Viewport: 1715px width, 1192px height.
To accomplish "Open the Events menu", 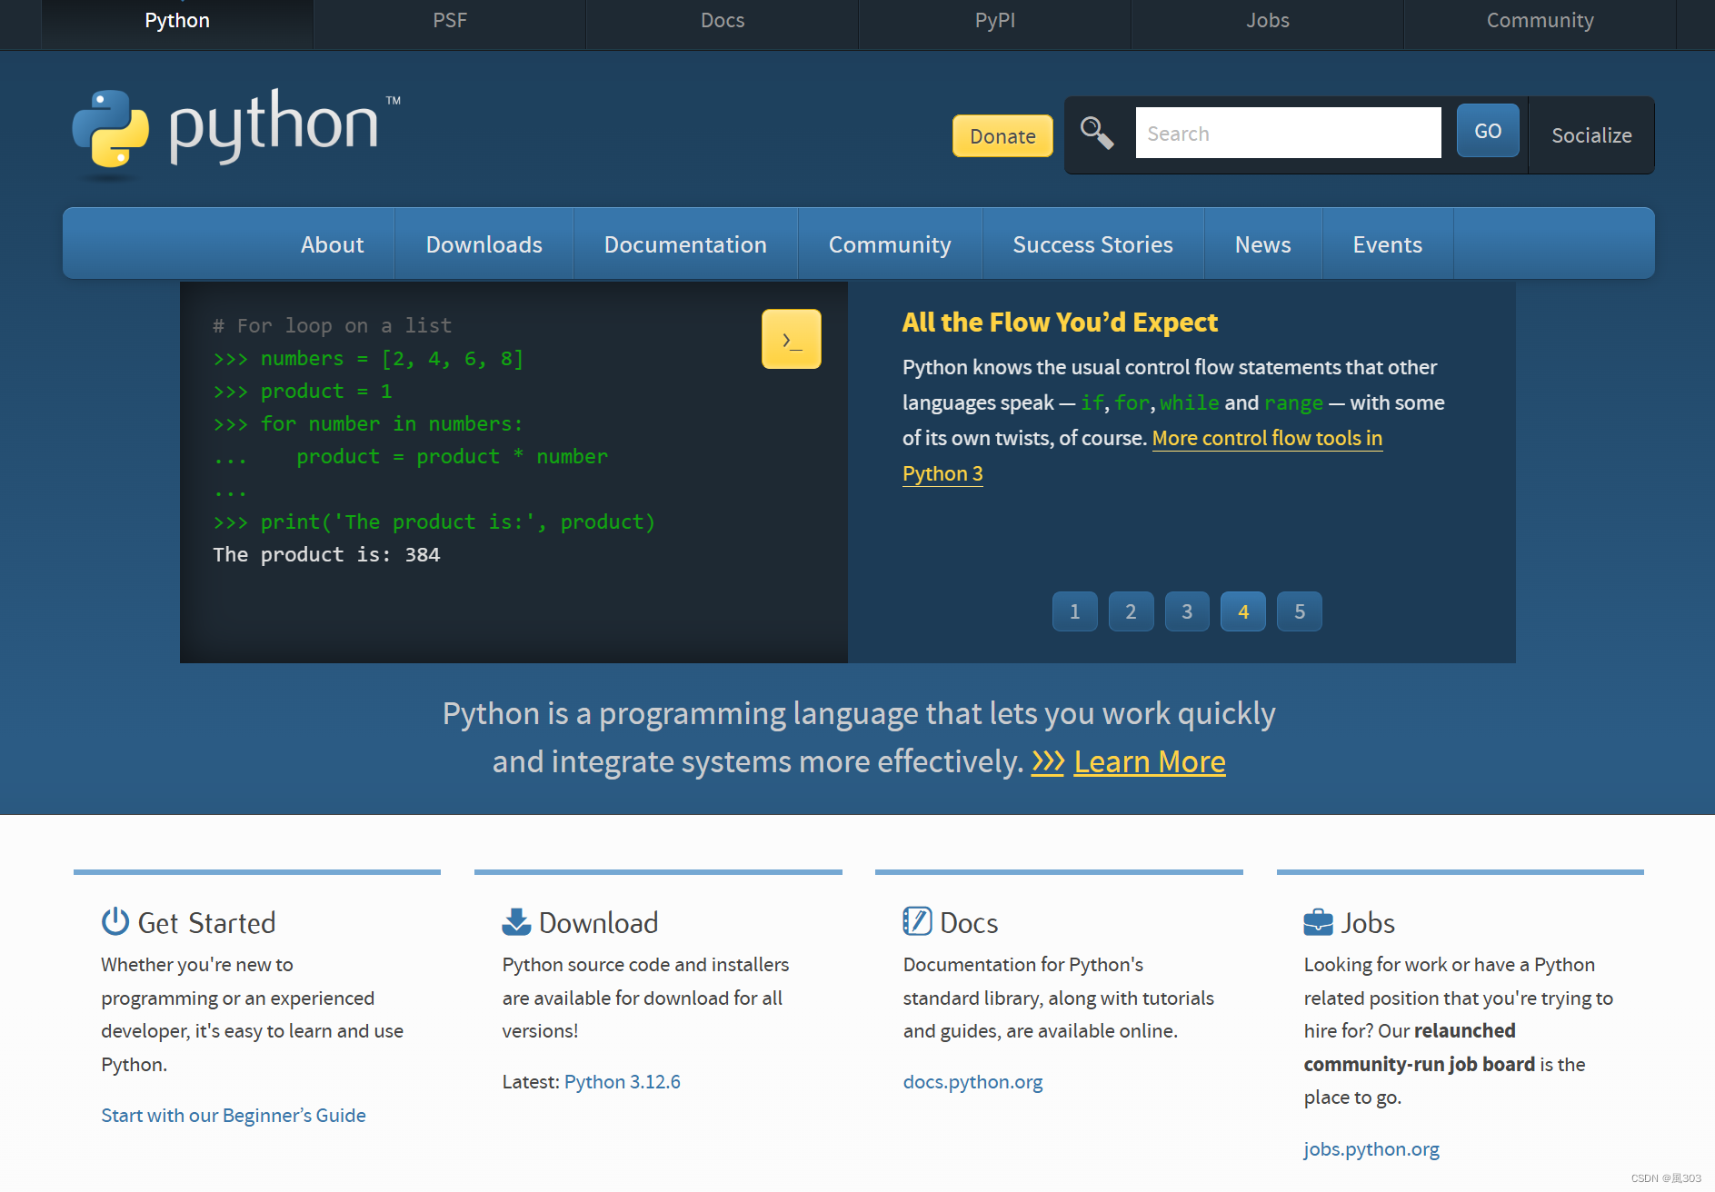I will 1388,244.
